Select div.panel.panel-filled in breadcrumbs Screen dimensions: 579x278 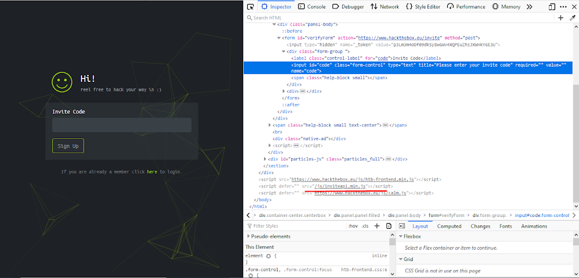(357, 215)
